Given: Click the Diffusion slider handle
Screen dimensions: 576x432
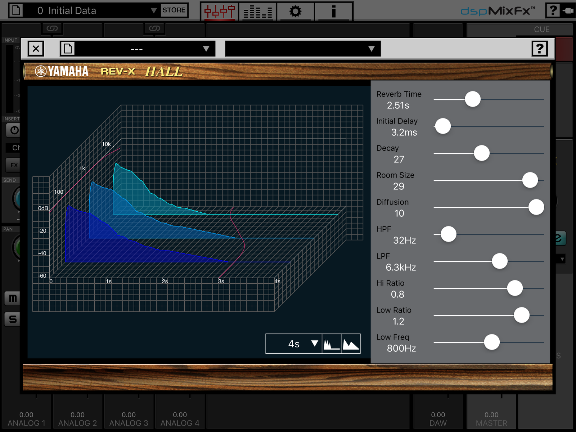Looking at the screenshot, I should pos(536,207).
